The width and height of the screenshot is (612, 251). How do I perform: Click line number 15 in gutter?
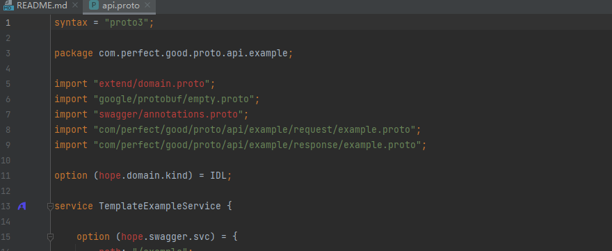6,236
